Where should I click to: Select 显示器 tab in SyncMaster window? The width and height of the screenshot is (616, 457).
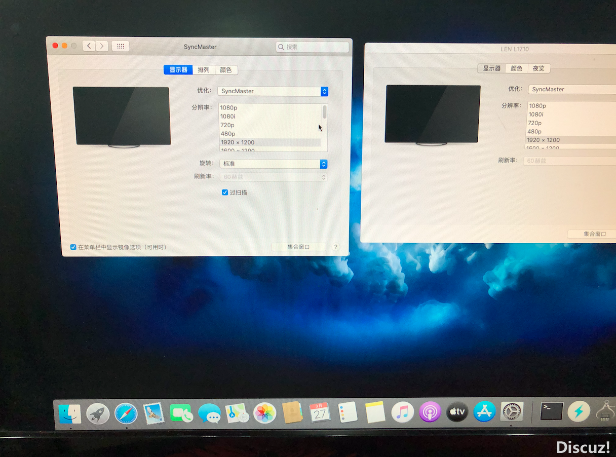click(x=178, y=70)
